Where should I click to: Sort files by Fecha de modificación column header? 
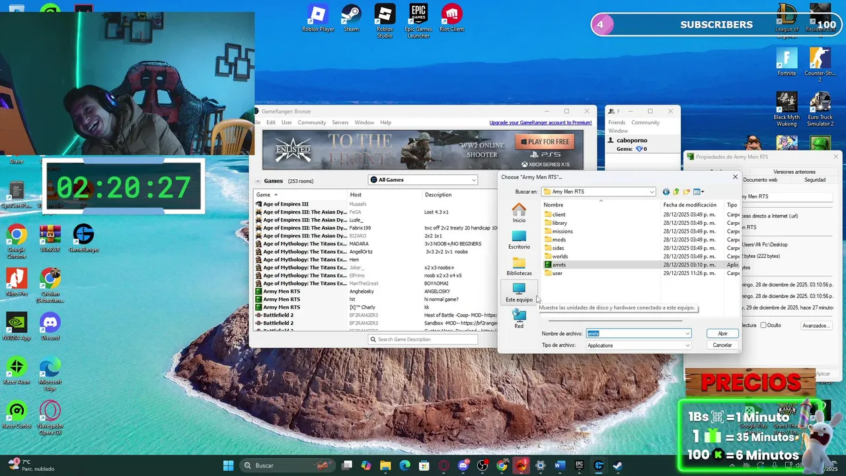point(691,205)
